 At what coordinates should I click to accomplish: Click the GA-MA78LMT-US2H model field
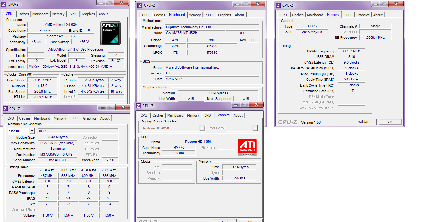coord(194,33)
